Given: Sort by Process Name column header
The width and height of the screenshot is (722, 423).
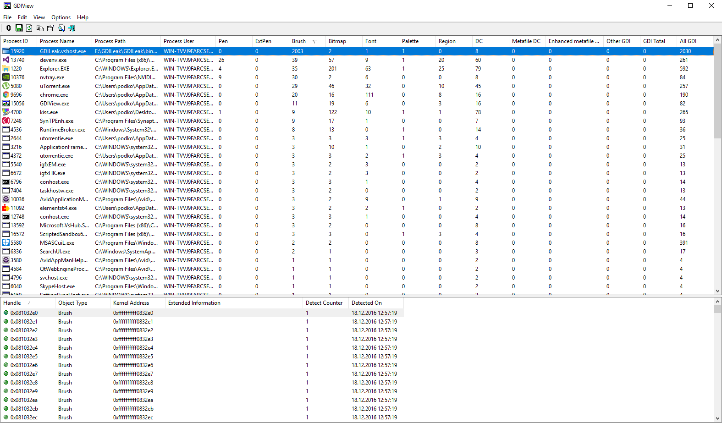Looking at the screenshot, I should (64, 41).
